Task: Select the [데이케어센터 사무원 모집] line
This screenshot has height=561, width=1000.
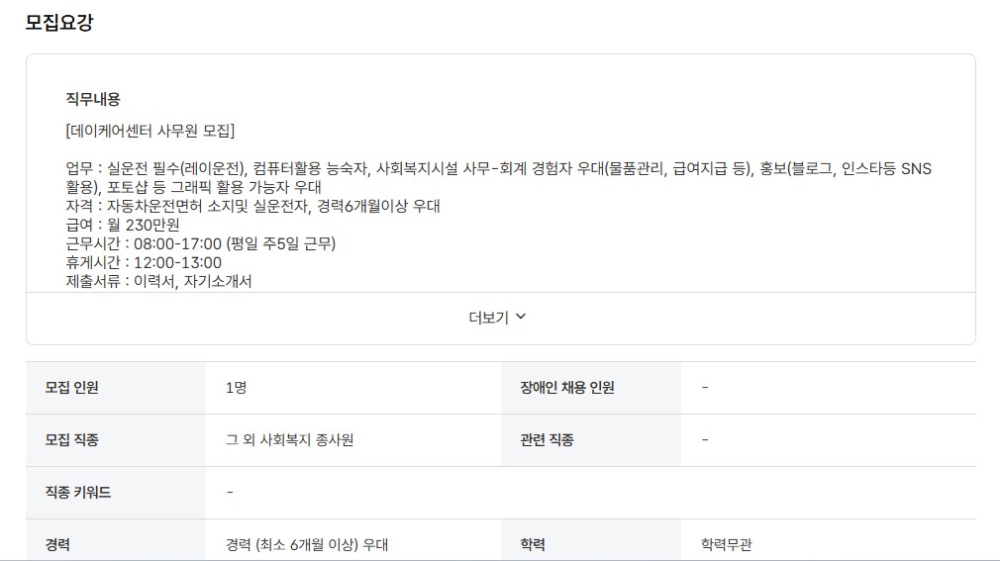Action: click(x=150, y=131)
